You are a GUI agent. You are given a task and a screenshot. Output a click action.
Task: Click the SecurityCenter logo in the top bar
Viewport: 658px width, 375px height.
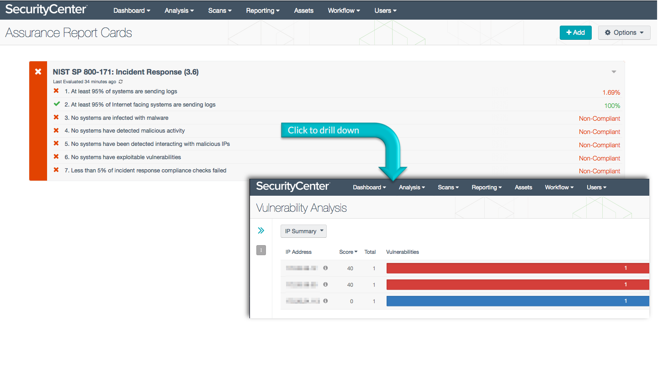pyautogui.click(x=46, y=10)
